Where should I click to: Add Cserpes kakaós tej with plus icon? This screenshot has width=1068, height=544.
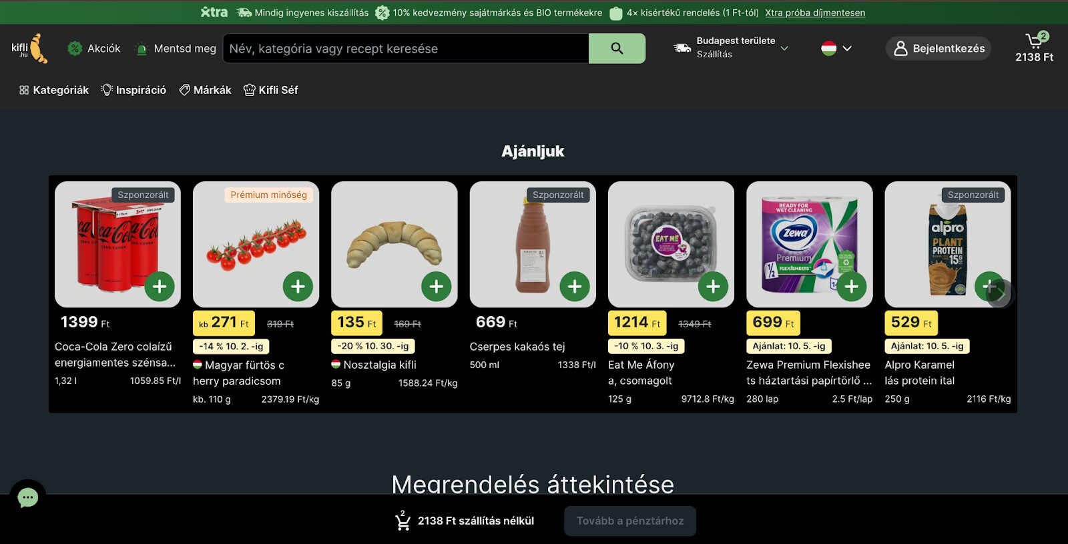[575, 287]
